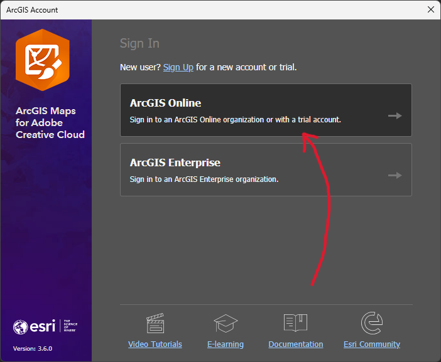Click the 'ArcGIS Maps for Adobe Creative Cloud' title
The image size is (441, 362).
click(x=50, y=123)
